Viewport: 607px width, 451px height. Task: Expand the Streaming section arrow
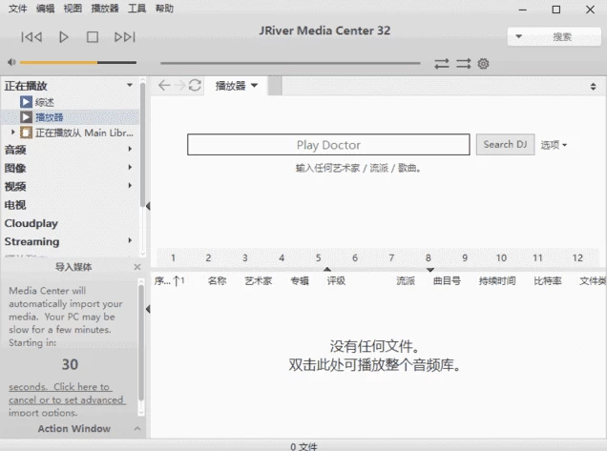130,241
